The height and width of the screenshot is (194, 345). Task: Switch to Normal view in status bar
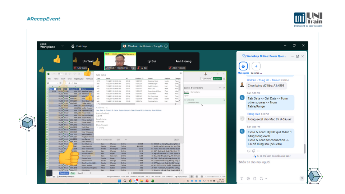(x=192, y=177)
